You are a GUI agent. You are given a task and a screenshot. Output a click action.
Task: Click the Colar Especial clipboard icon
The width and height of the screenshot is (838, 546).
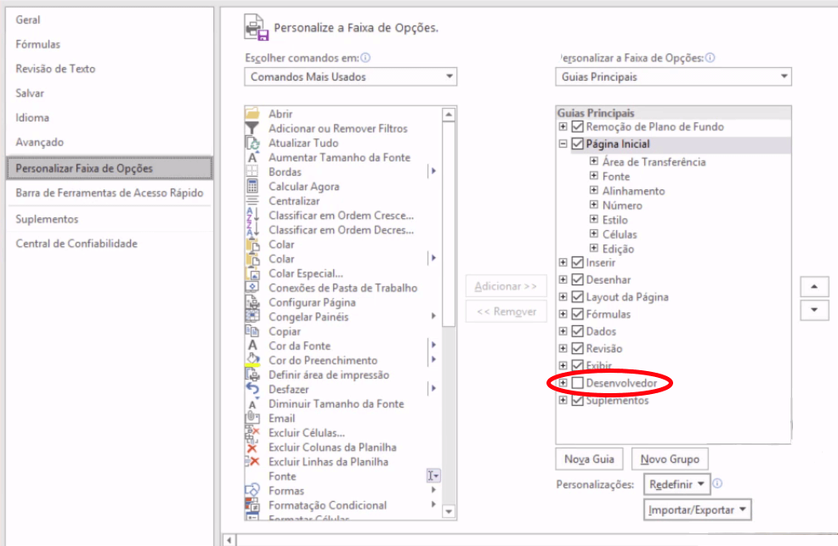252,273
